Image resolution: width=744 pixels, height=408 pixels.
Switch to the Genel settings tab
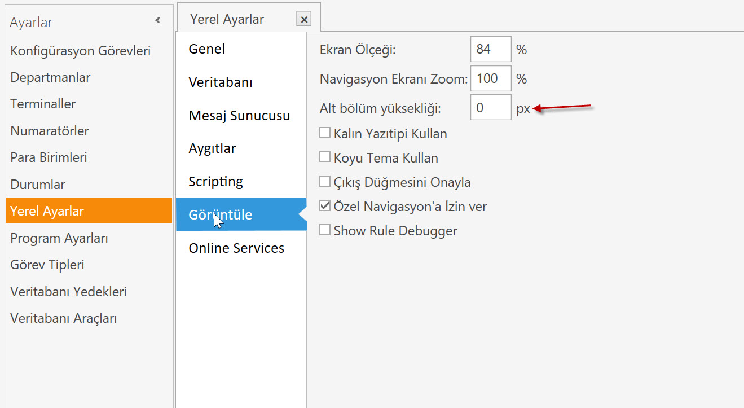coord(207,49)
